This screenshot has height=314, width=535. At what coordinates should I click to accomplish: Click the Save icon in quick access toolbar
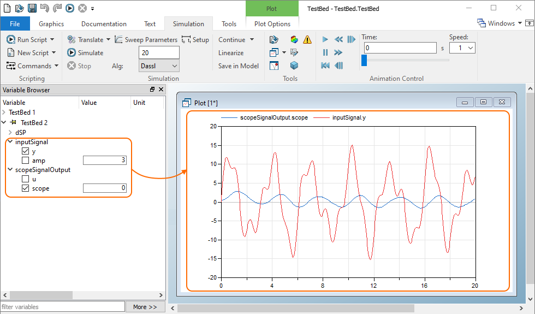click(x=32, y=8)
